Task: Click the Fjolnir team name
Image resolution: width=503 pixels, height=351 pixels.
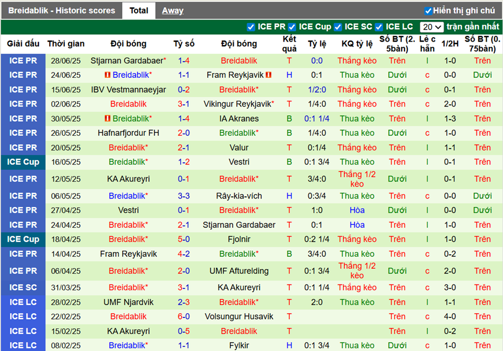Action: (x=239, y=239)
